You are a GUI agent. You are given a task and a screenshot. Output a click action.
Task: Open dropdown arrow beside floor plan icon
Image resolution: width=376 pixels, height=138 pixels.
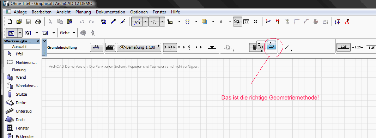(20, 33)
